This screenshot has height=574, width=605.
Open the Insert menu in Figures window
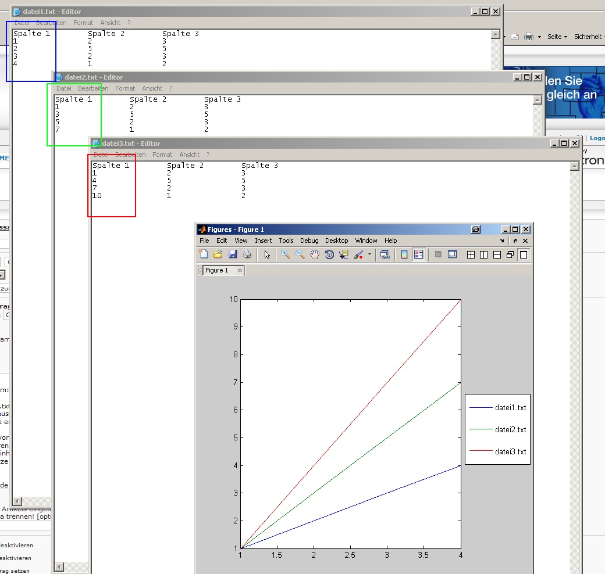coord(263,241)
